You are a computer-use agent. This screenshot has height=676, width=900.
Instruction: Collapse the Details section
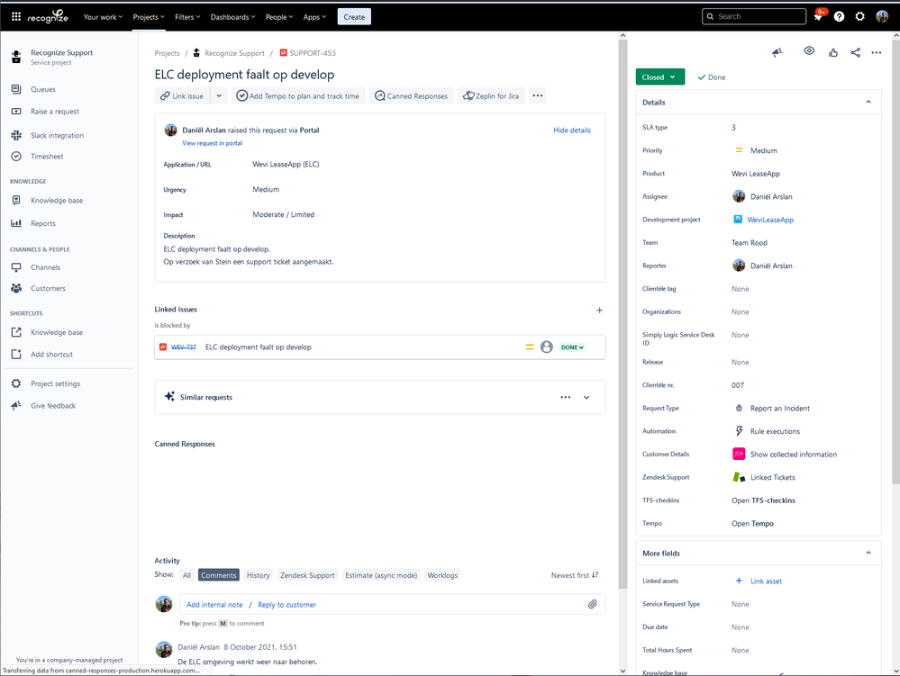click(868, 102)
